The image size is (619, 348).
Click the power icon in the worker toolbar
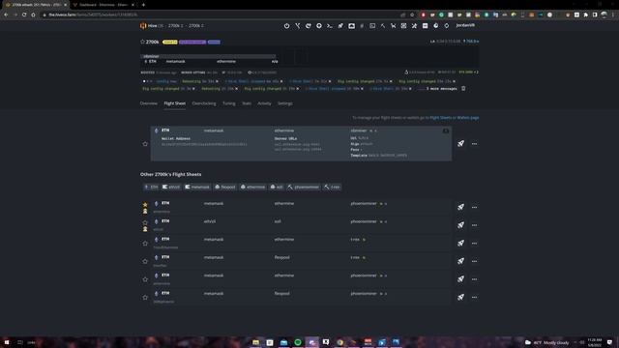286,26
